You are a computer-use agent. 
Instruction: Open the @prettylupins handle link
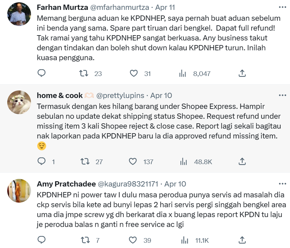(120, 95)
